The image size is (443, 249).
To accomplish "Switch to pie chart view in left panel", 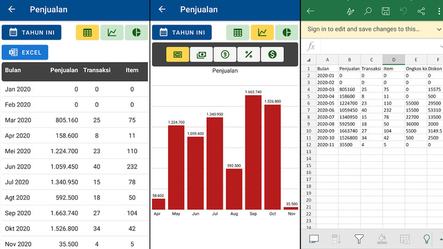I will tap(136, 33).
